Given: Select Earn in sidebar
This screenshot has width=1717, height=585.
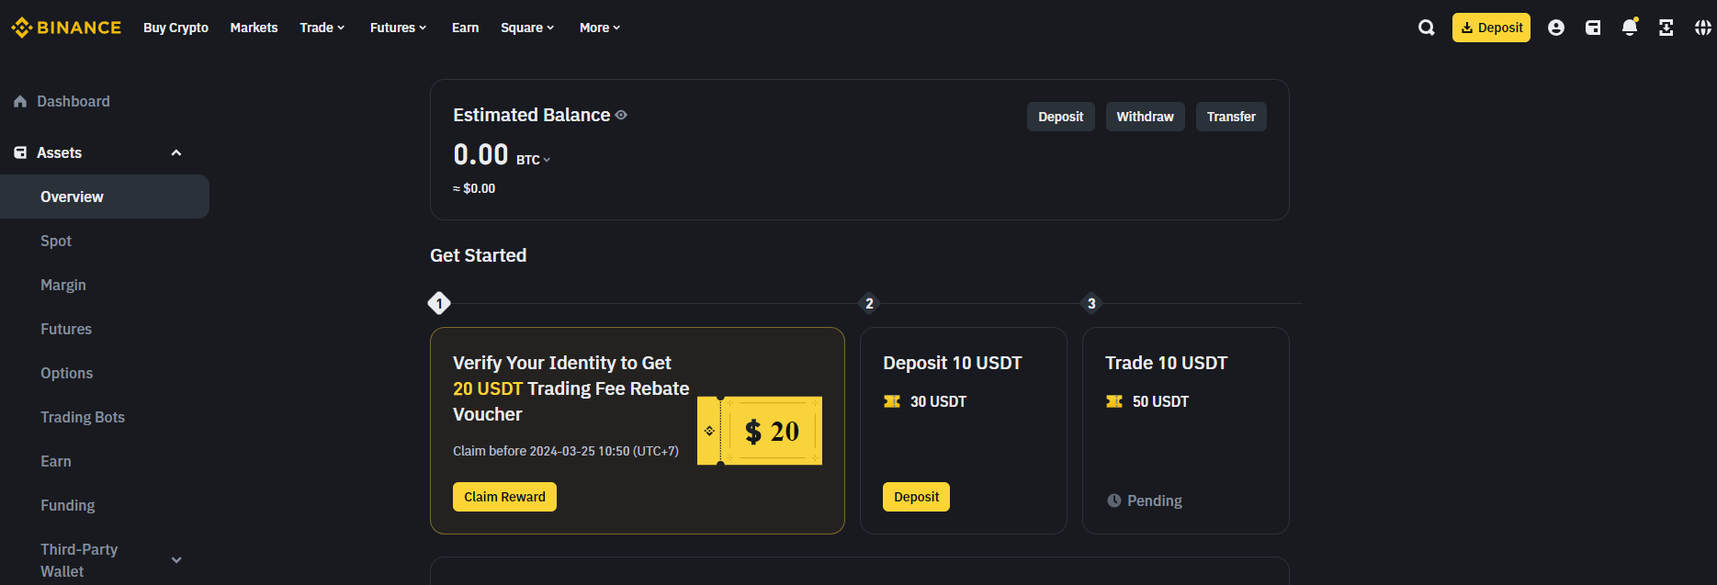Looking at the screenshot, I should point(56,461).
